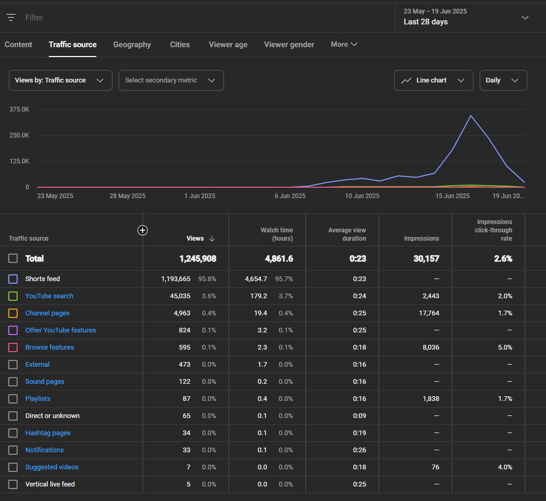
Task: Check the Direct or unknown checkbox
Action: tap(13, 416)
